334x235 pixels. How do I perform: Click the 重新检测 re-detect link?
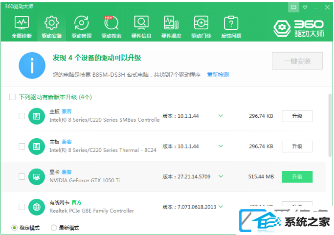tap(218, 75)
